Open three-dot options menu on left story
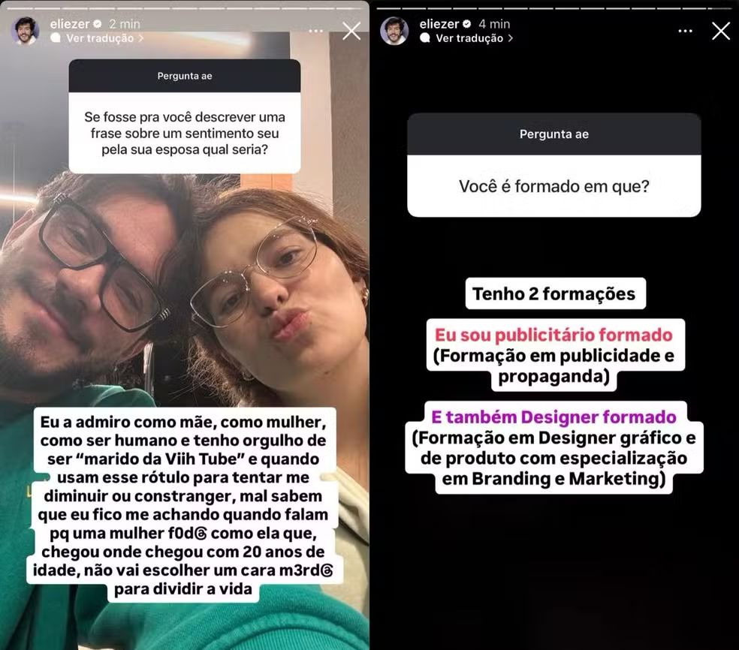This screenshot has height=650, width=739. pyautogui.click(x=315, y=31)
